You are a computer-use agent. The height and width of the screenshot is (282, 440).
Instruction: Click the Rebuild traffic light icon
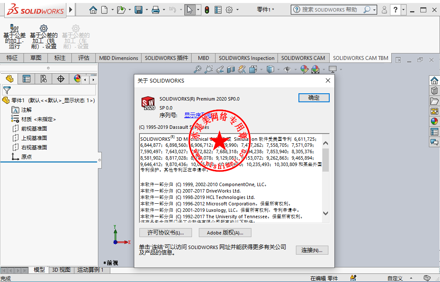pos(207,10)
